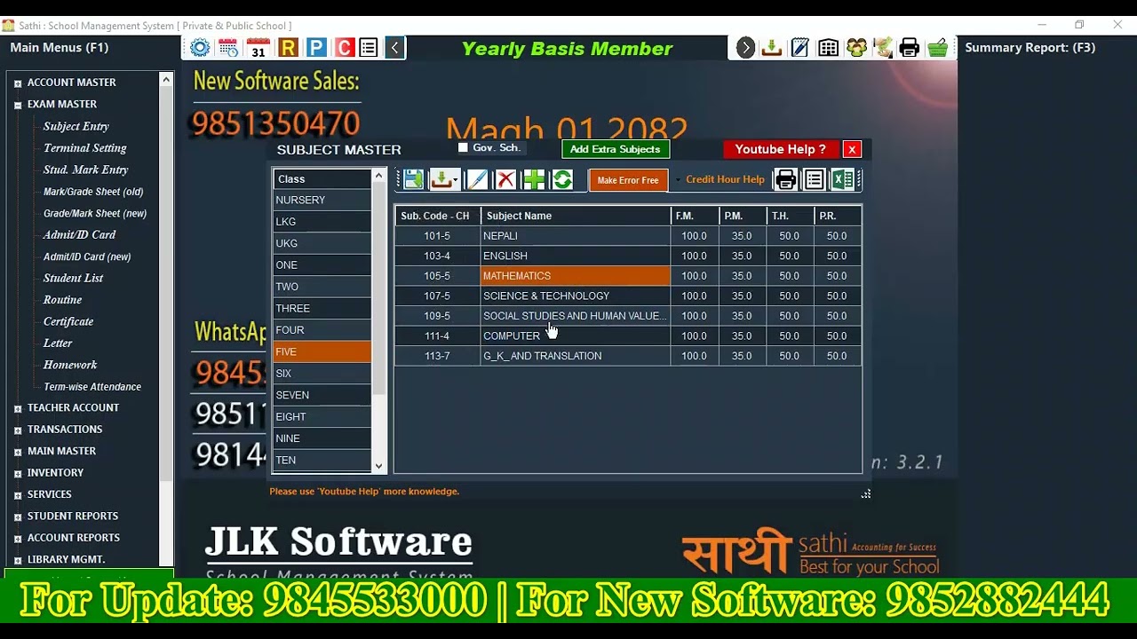
Task: Open Admit/ID Card (new) item
Action: [87, 256]
